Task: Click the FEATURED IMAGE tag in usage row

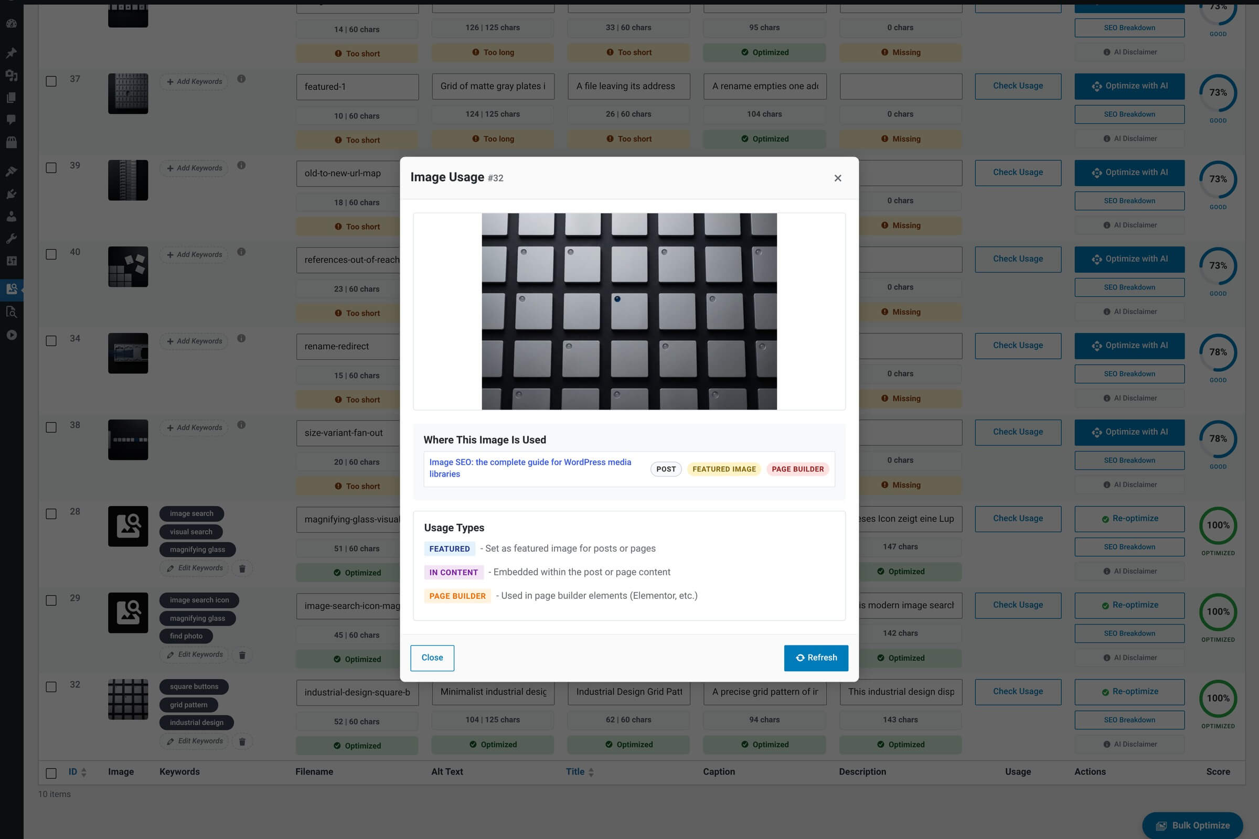Action: click(724, 469)
